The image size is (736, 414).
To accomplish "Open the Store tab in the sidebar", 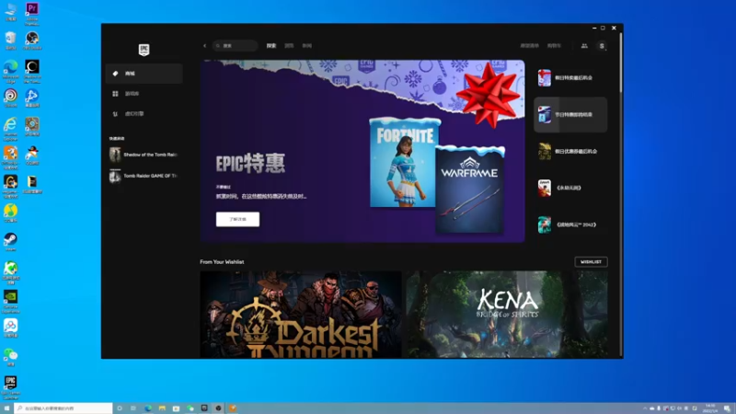I will [x=144, y=74].
